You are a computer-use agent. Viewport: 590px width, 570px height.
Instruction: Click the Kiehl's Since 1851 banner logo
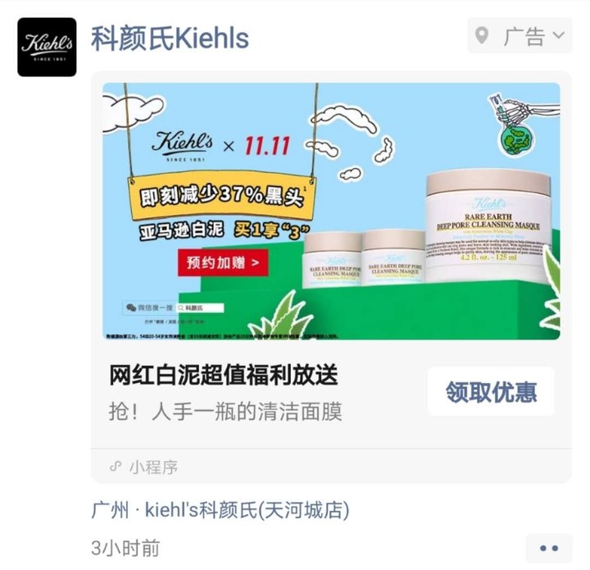[183, 146]
